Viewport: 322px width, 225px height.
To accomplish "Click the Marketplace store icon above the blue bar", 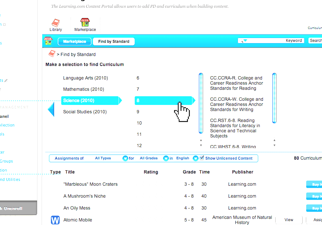I will click(85, 23).
